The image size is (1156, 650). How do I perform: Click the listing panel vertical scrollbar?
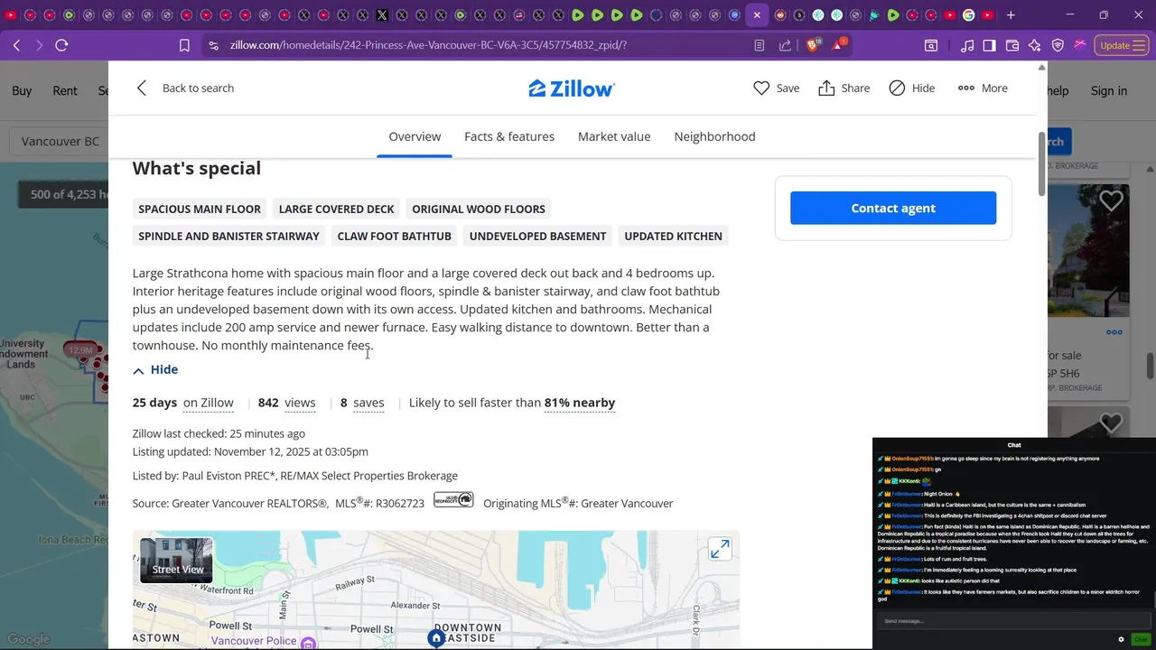point(1041,163)
